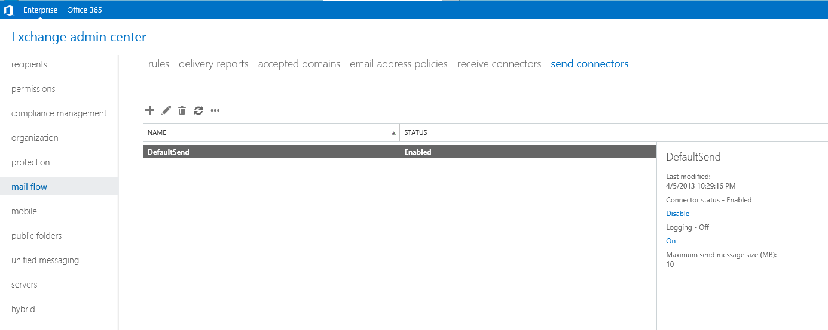Open the rules tab
The image size is (828, 330).
coord(158,64)
